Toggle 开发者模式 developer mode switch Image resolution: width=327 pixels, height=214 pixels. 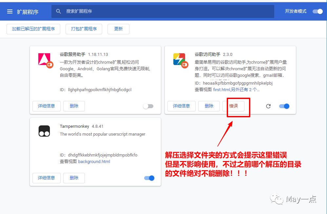tap(317, 11)
